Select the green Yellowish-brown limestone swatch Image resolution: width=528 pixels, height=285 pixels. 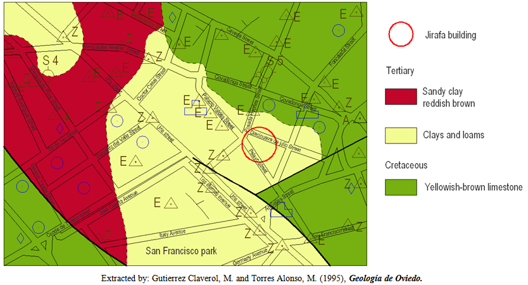400,187
